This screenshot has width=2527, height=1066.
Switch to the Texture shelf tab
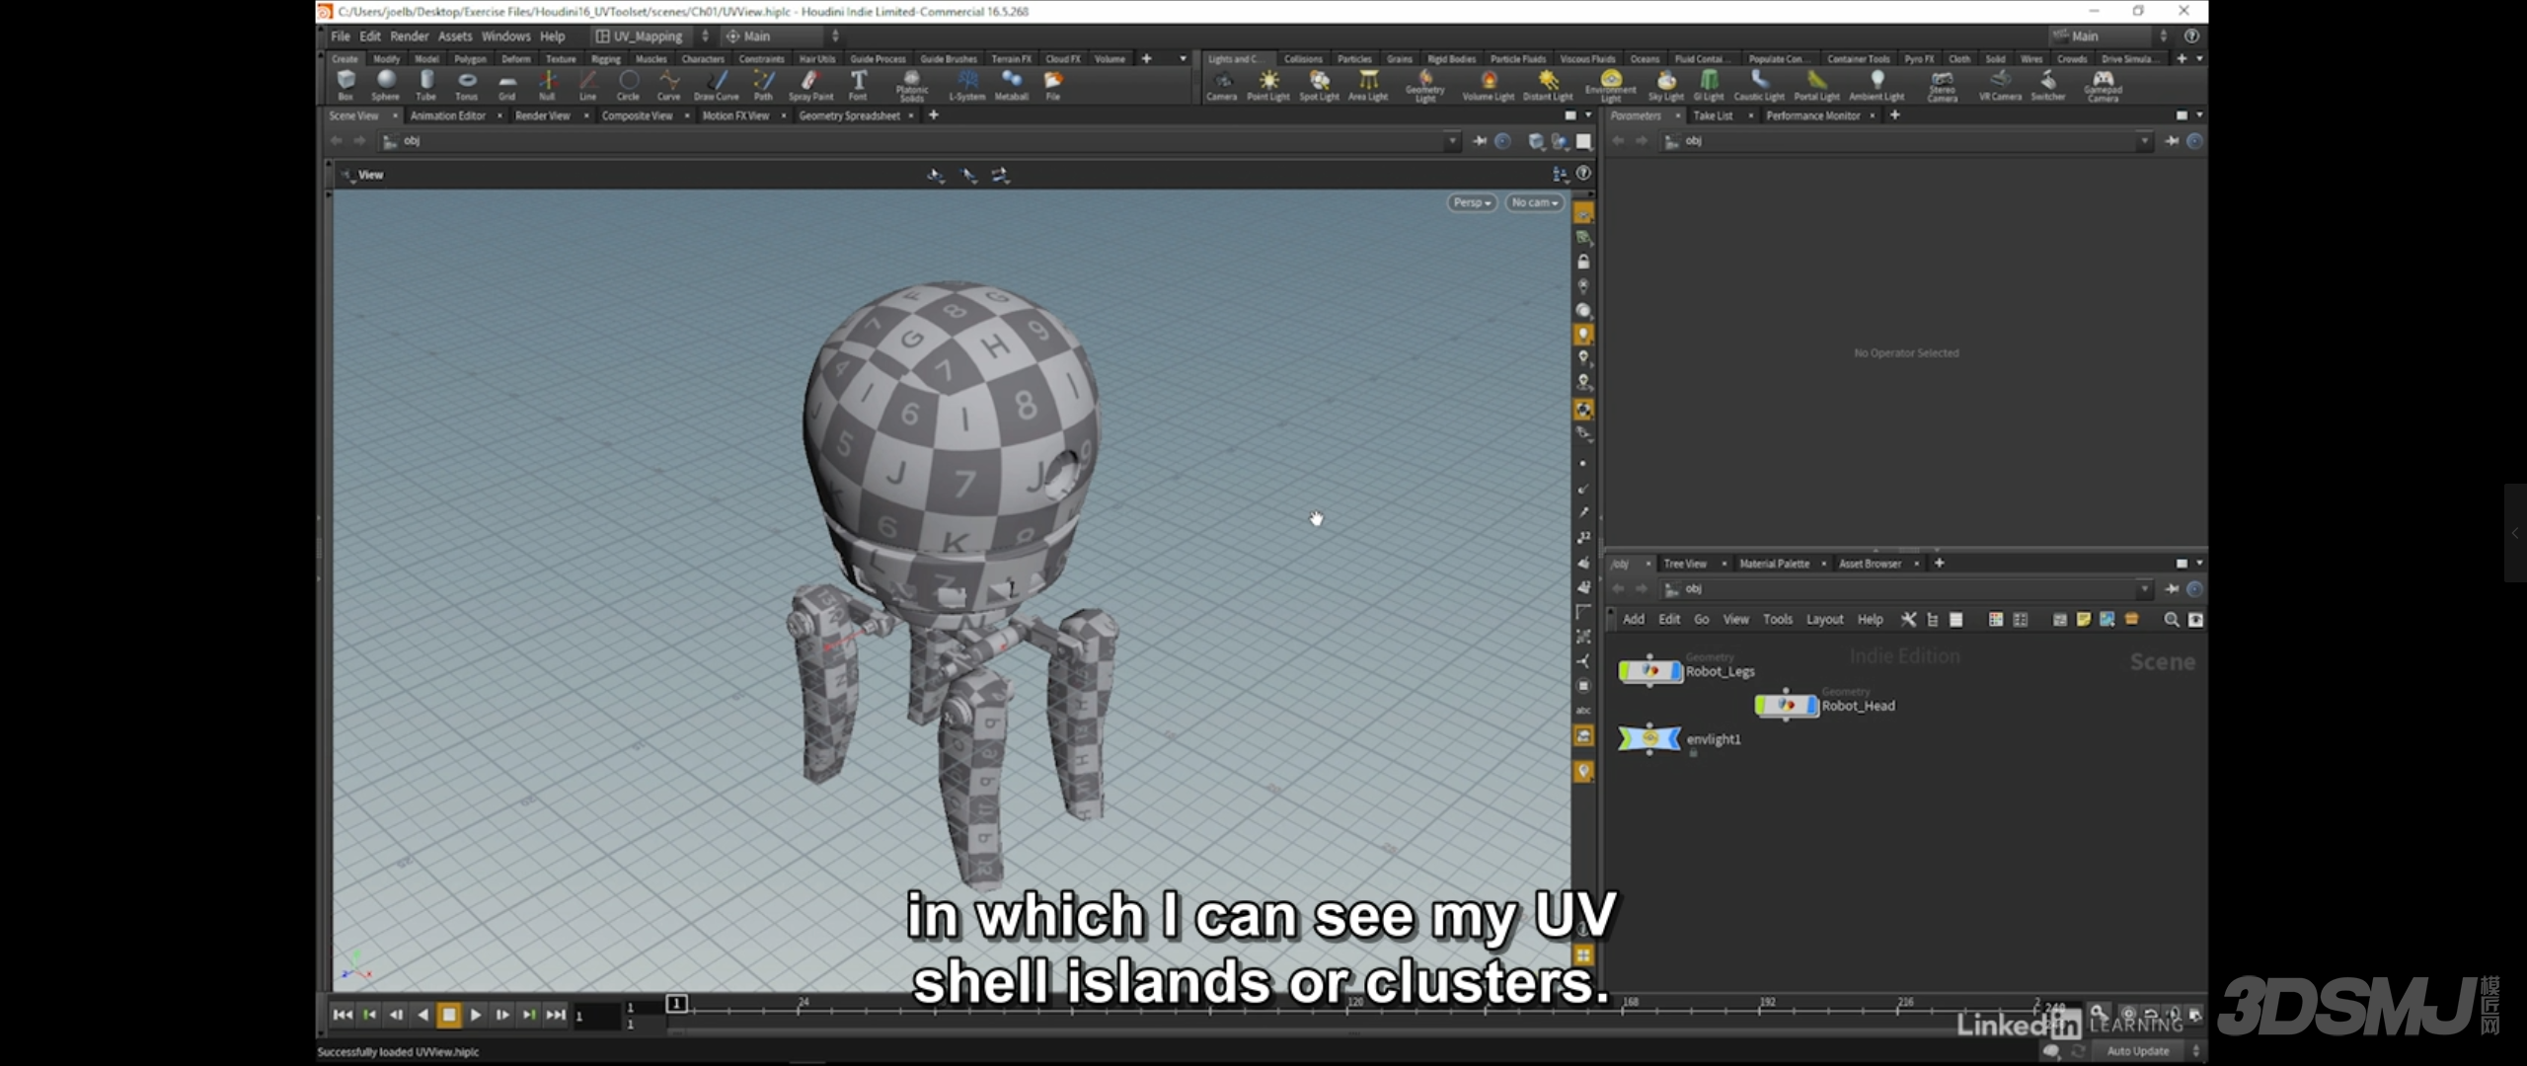pyautogui.click(x=560, y=58)
